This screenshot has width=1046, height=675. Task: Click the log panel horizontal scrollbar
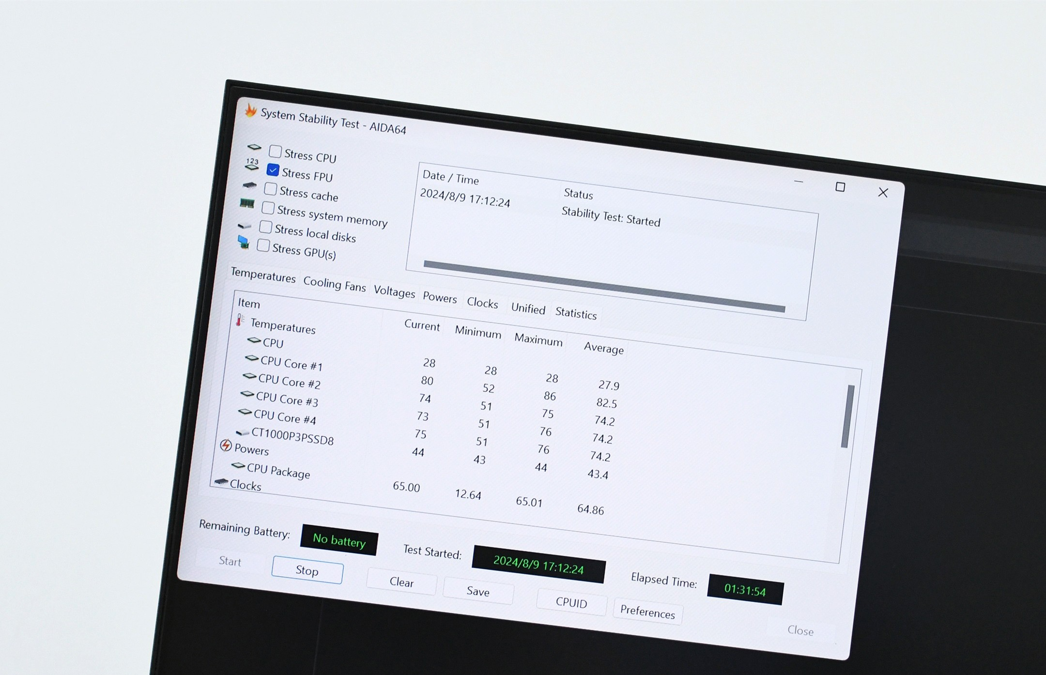pos(604,286)
